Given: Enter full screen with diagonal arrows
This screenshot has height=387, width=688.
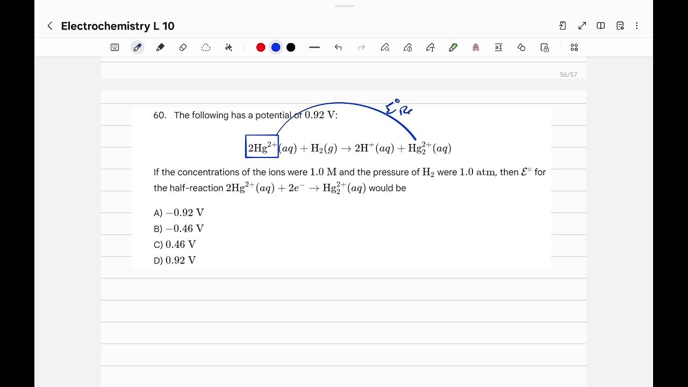Looking at the screenshot, I should click(582, 26).
